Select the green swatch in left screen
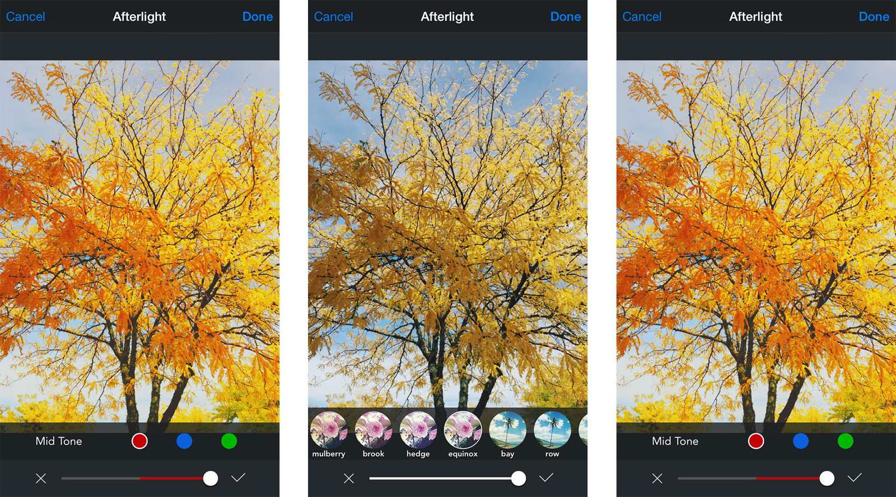This screenshot has height=497, width=896. click(229, 441)
